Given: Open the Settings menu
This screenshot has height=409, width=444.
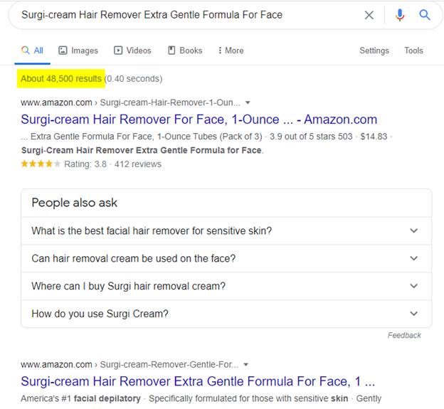Looking at the screenshot, I should 374,51.
